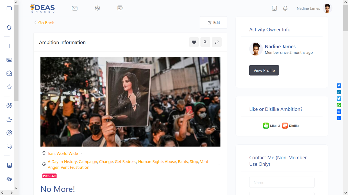The width and height of the screenshot is (348, 195).
Task: Click the Iran location link
Action: tap(51, 154)
